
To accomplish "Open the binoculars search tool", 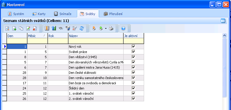I will (x=61, y=28).
